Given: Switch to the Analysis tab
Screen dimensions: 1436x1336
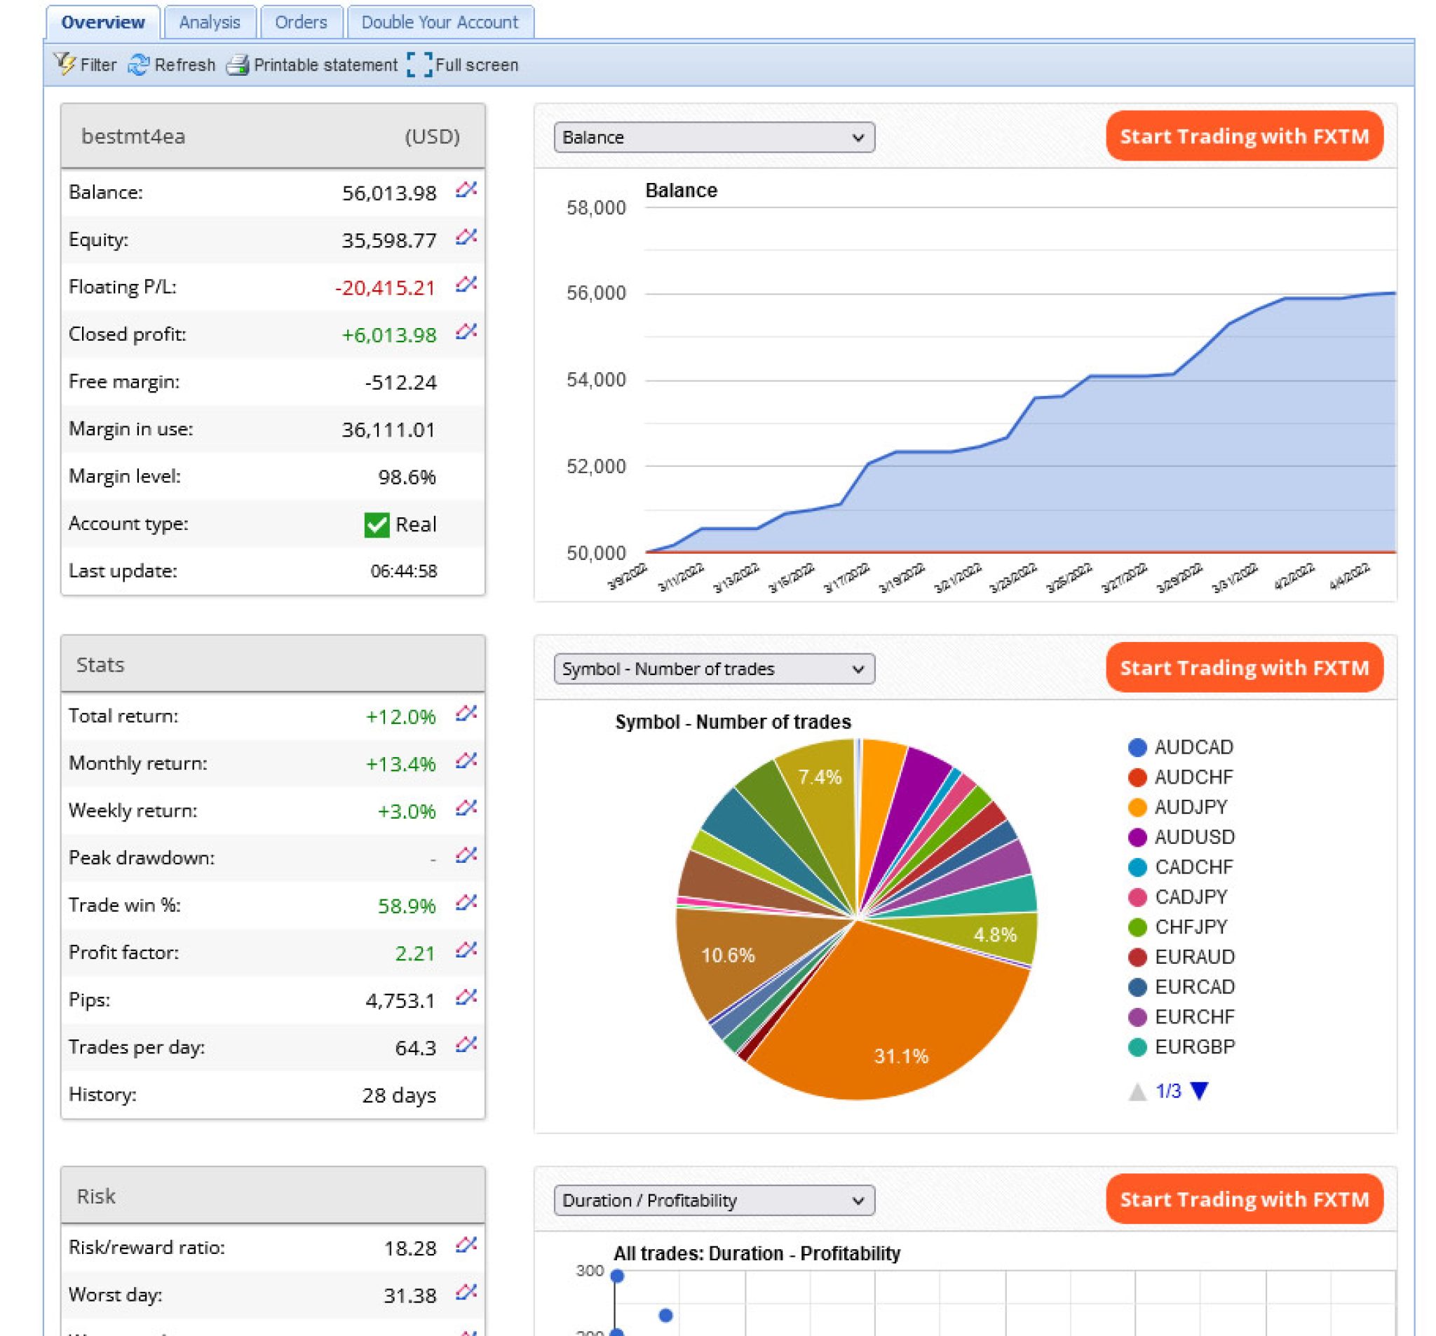Looking at the screenshot, I should (x=210, y=22).
